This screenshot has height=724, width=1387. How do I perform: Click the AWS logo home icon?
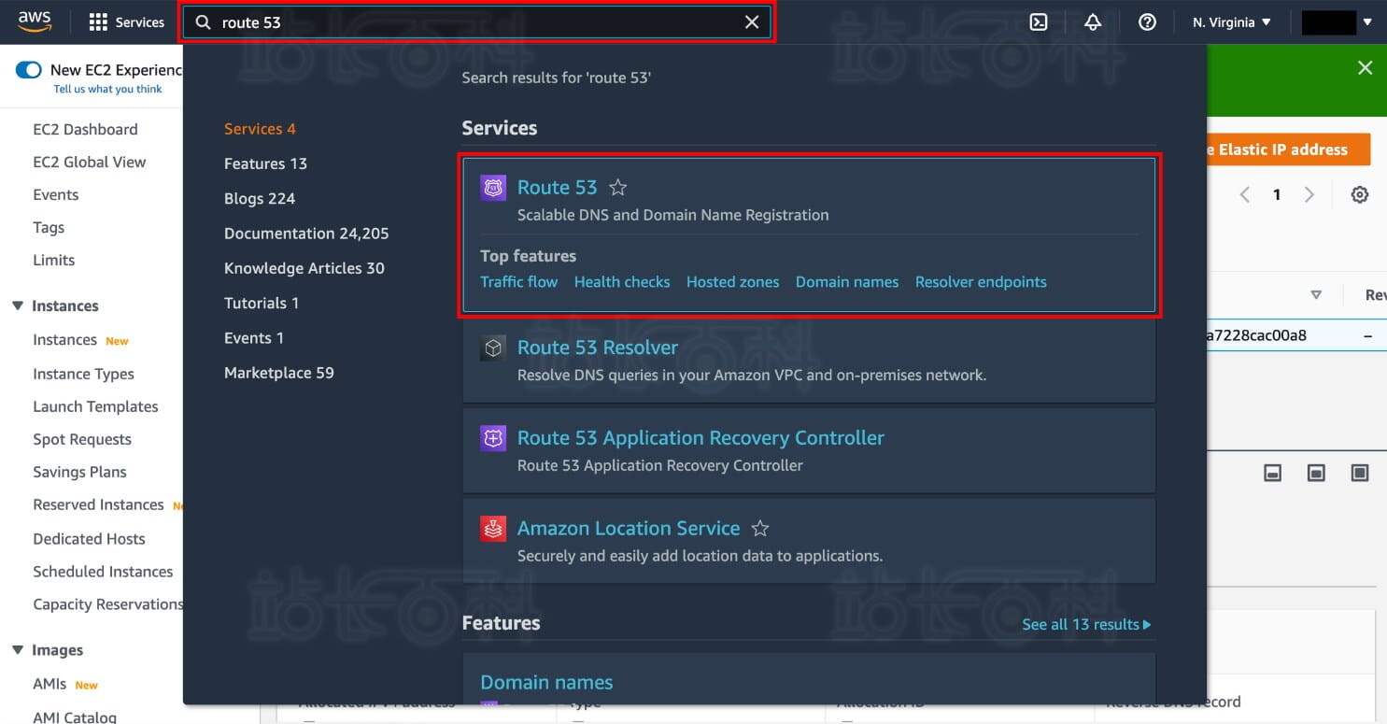(x=34, y=22)
